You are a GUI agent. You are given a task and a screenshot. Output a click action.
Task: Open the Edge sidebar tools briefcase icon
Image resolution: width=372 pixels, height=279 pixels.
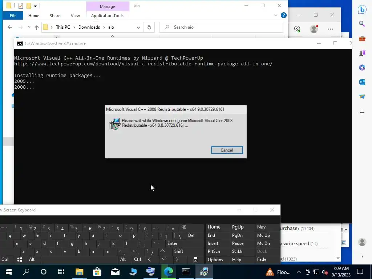362,39
